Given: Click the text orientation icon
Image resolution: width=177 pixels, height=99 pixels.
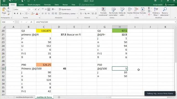Looking at the screenshot, I should coord(53,9).
